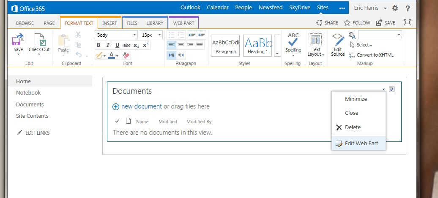Screen dimensions: 438x198
Task: Switch to the LIBRARY tab
Action: click(155, 23)
